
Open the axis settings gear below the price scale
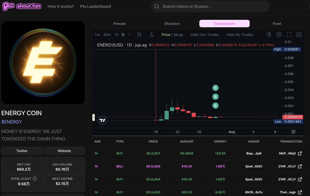293,132
